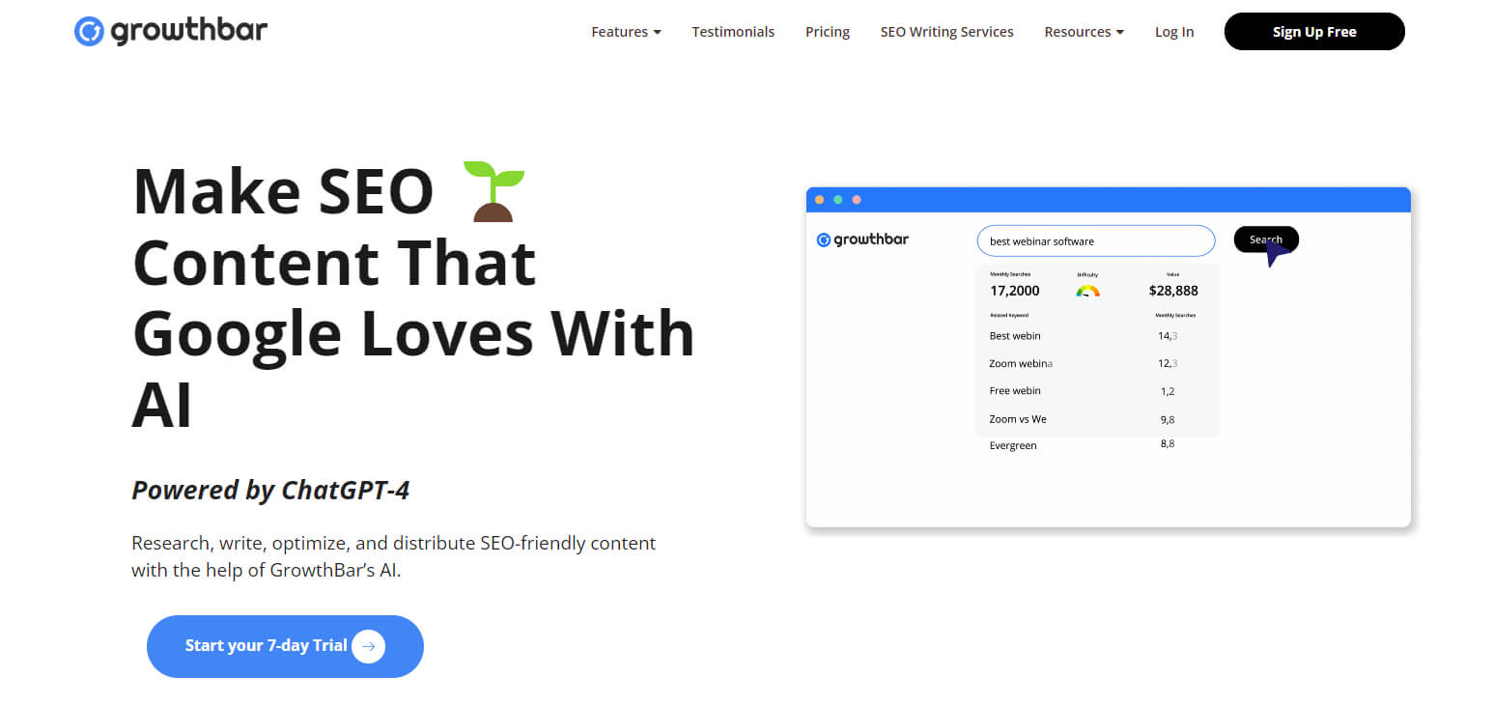Click the demo window blue title bar
This screenshot has width=1493, height=706.
[x=1109, y=200]
